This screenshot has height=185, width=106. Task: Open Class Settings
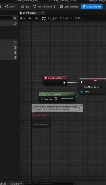[x=69, y=7]
